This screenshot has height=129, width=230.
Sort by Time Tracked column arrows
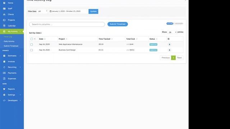pos(112,39)
